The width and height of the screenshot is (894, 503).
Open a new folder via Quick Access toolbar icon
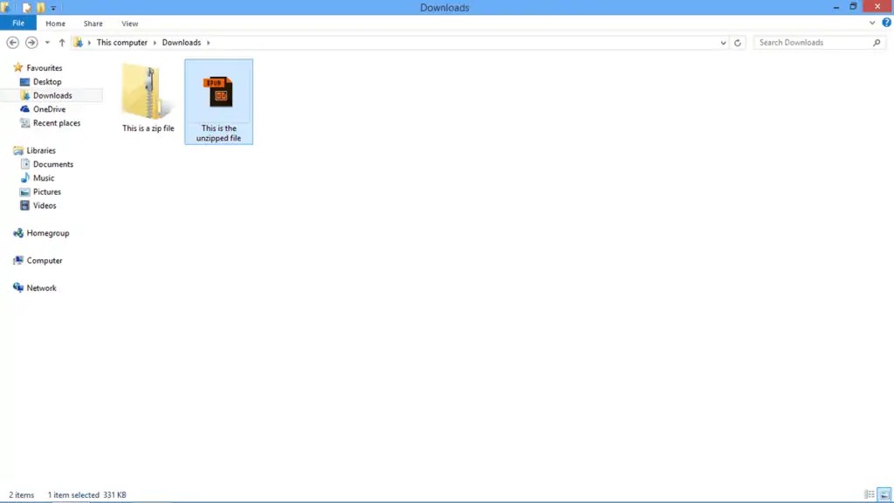(39, 7)
